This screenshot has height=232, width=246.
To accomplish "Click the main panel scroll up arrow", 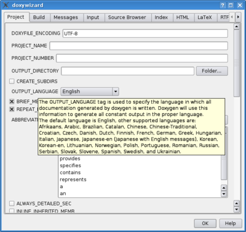I will click(x=237, y=27).
